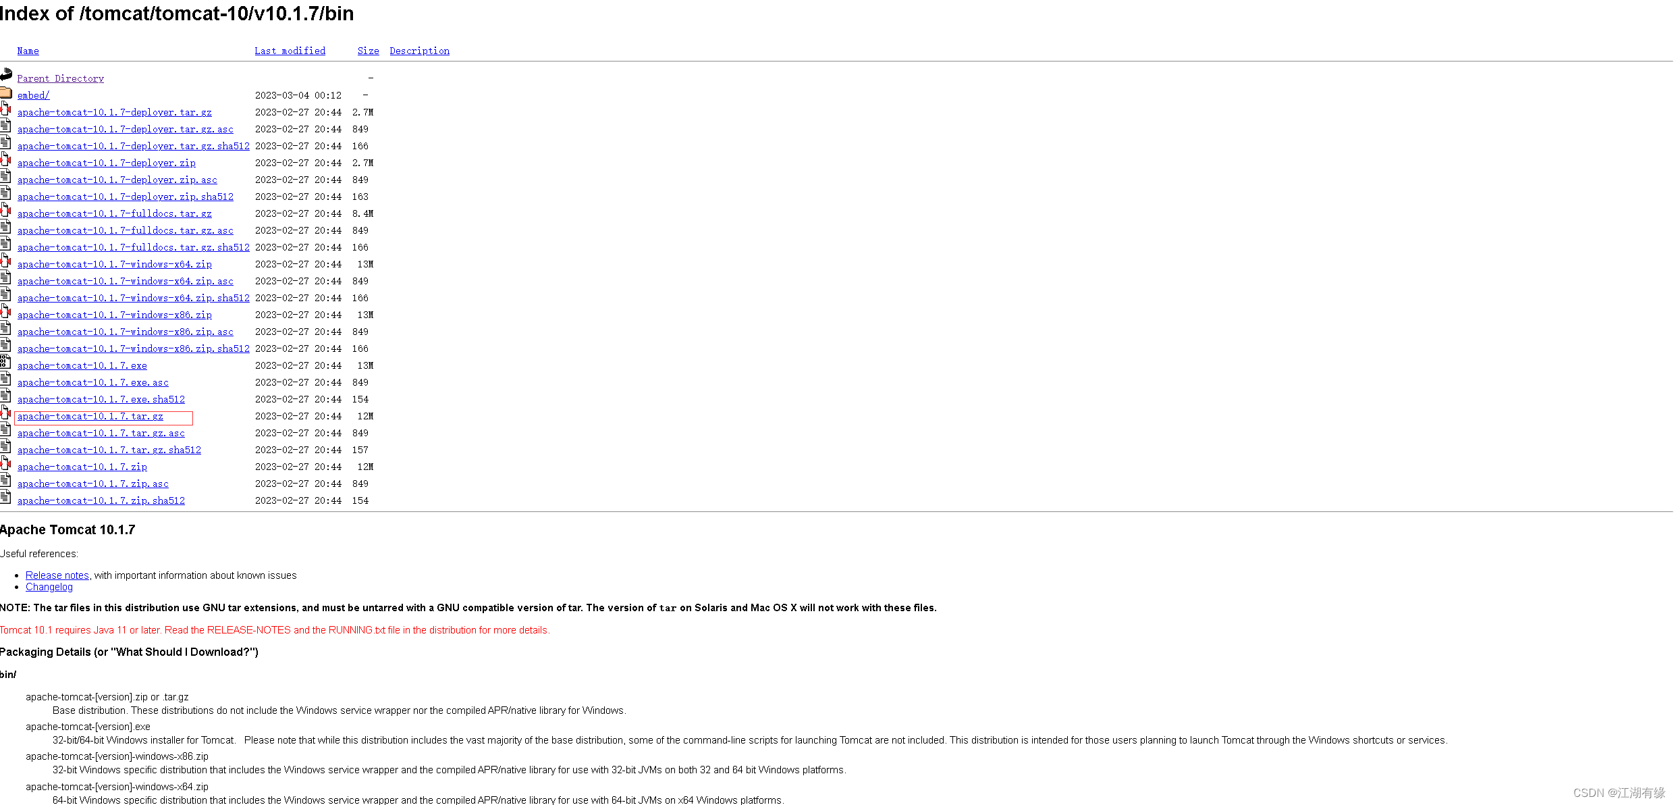Screen dimensions: 1676x805
Task: Select the Last modified column header
Action: point(289,50)
